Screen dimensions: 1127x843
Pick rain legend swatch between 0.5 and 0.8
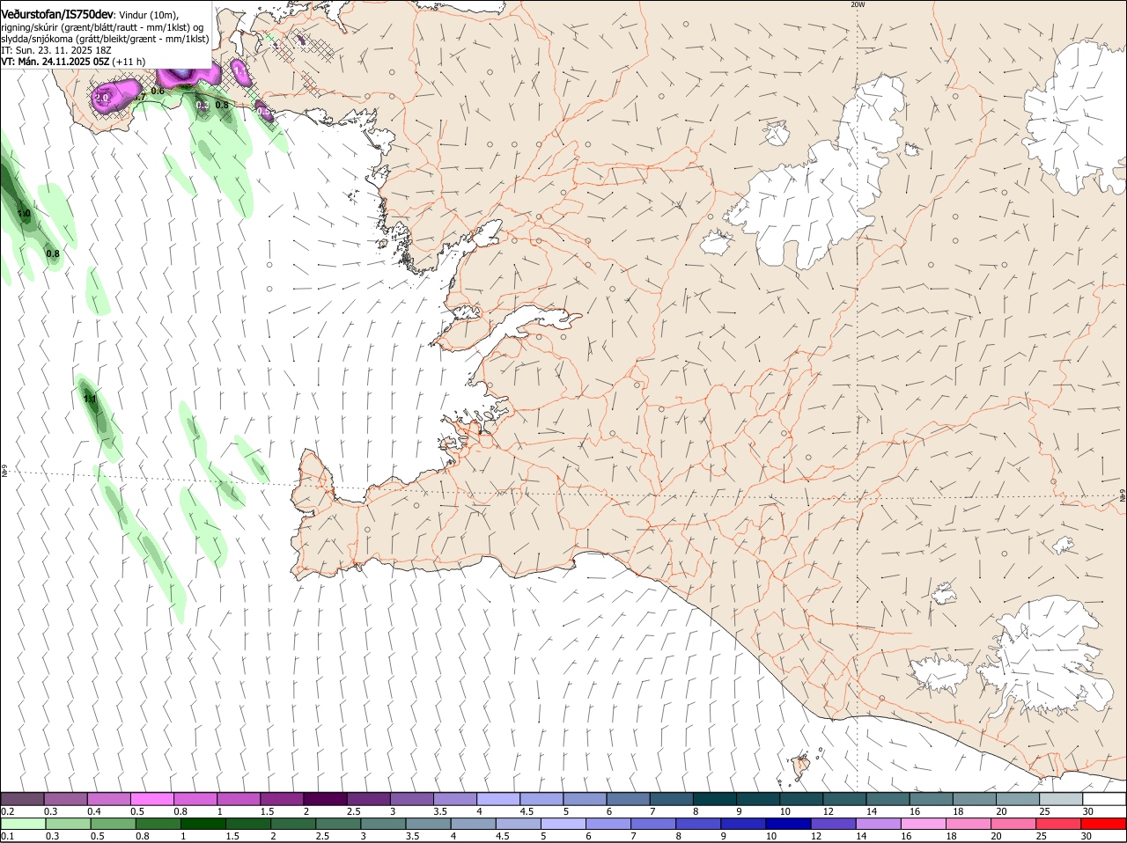click(x=113, y=824)
